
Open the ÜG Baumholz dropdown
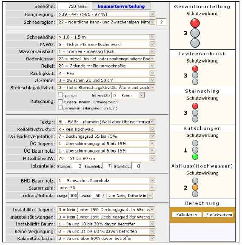(106, 151)
